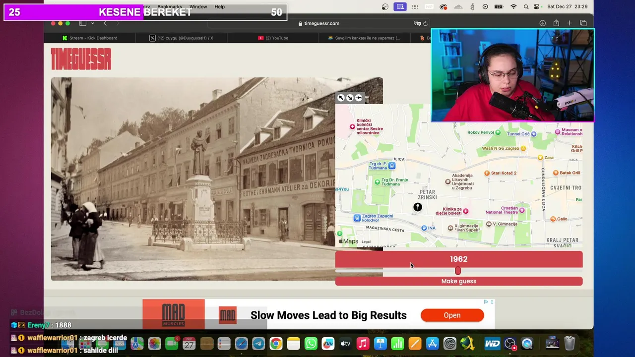
Task: Click the ad info icon
Action: point(486,302)
